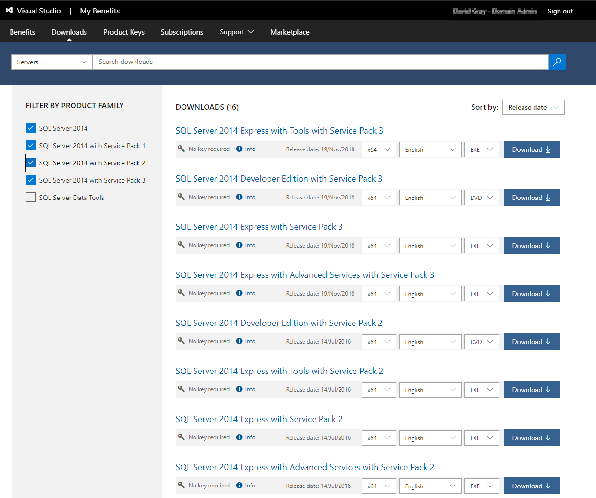Download SQL Server 2014 Express with Service Pack 3
Viewport: 596px width, 498px height.
coord(532,246)
